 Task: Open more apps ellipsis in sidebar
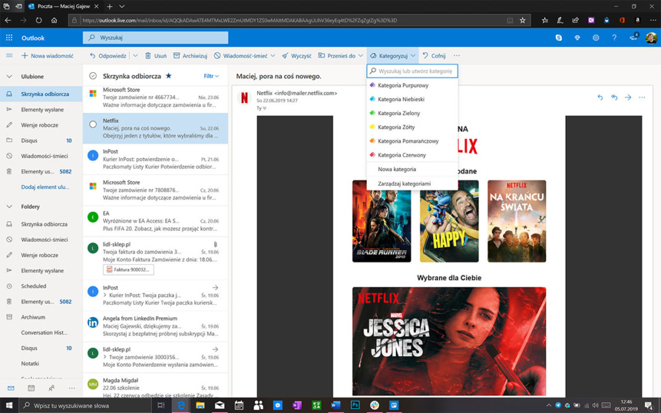click(71, 388)
